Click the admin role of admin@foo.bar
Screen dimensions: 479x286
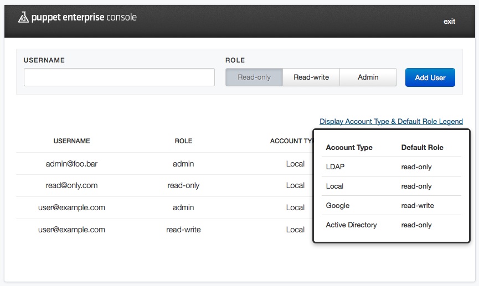183,164
